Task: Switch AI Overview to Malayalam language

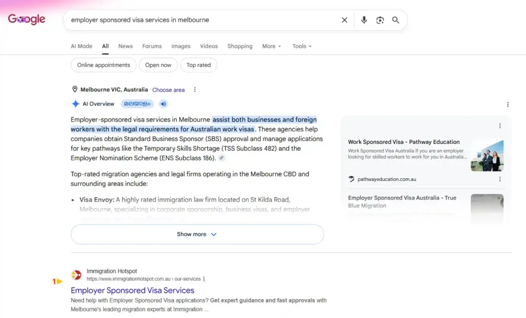Action: coord(137,104)
